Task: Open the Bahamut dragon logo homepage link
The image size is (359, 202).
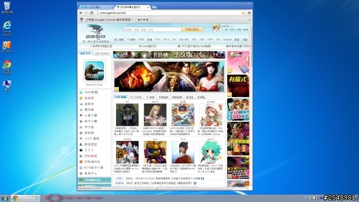Action: (x=96, y=34)
